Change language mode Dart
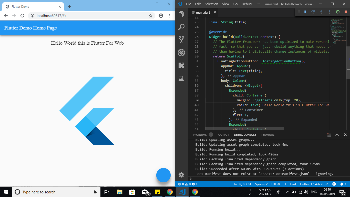This screenshot has height=197, width=350. (293, 184)
